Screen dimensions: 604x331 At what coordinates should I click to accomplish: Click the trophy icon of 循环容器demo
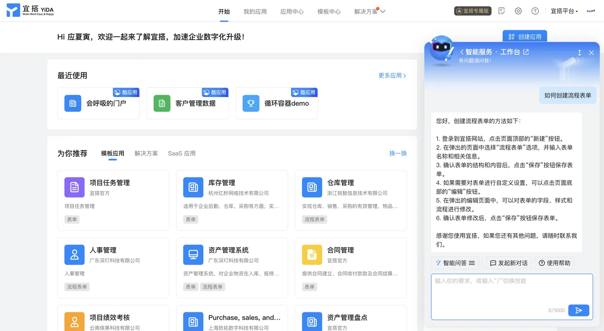tap(251, 104)
